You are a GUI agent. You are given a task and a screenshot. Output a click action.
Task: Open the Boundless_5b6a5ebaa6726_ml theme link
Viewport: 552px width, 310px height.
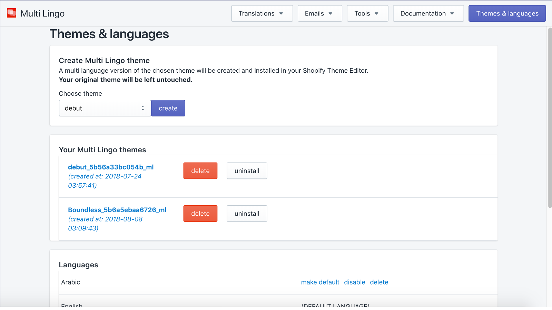[x=117, y=209]
